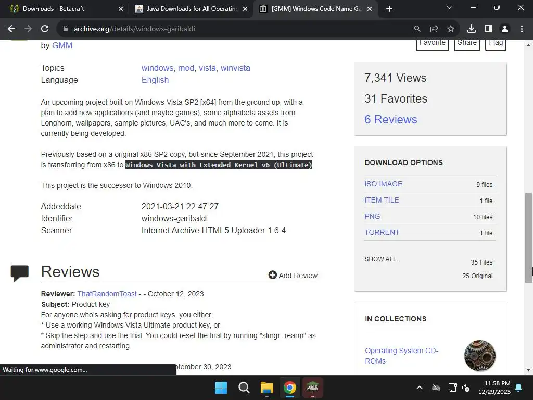Click SHOW ALL files

[380, 259]
